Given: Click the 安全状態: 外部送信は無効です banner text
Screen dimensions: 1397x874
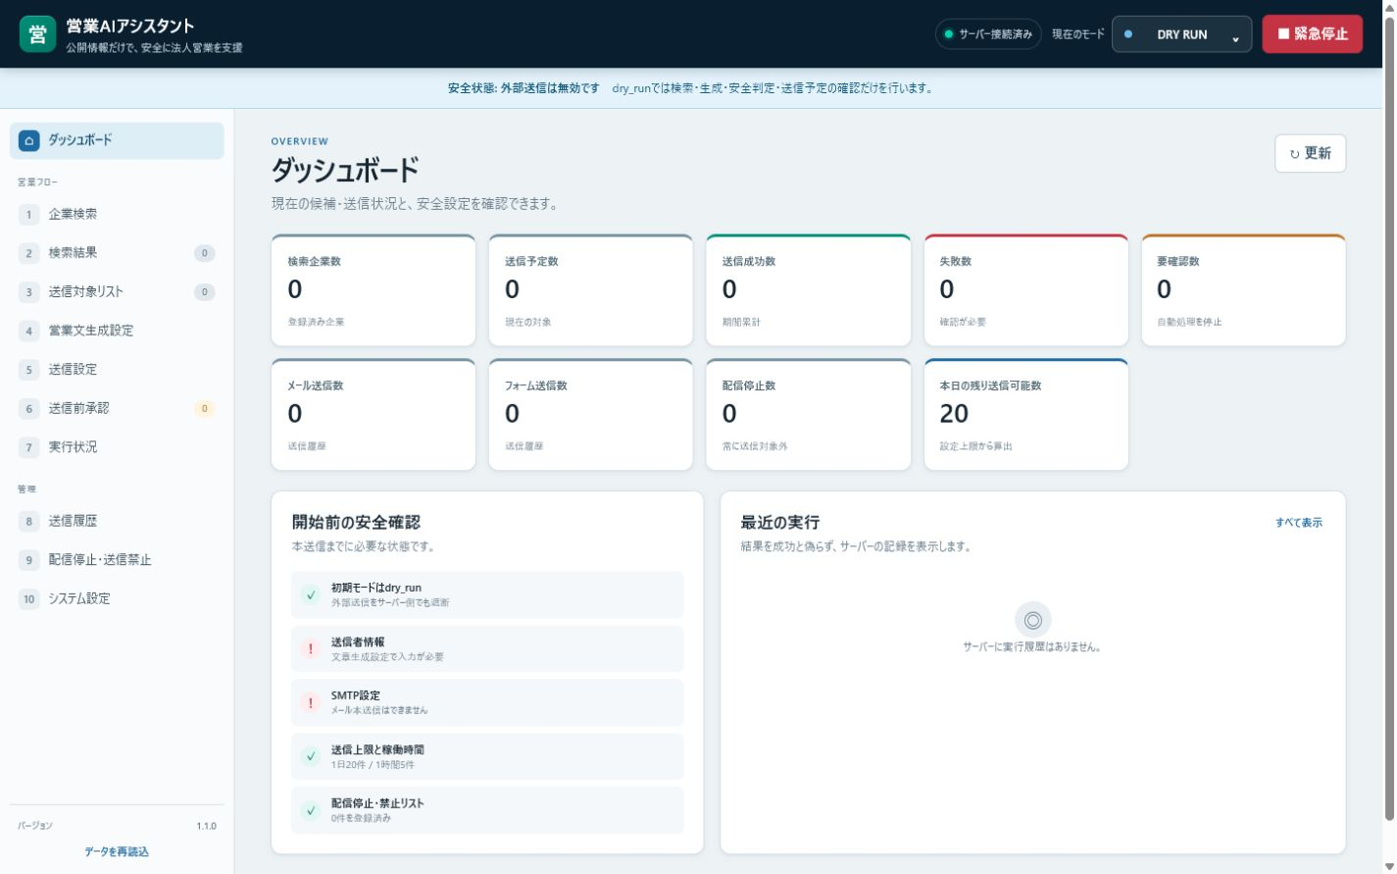Looking at the screenshot, I should pos(524,88).
